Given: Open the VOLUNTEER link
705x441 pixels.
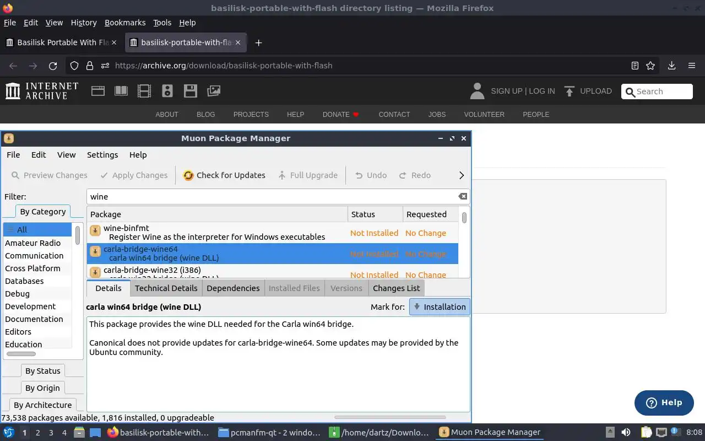Looking at the screenshot, I should 484,115.
